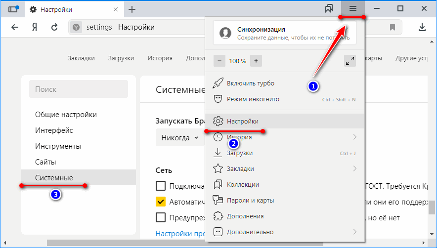The image size is (437, 248).
Task: Open the side panel tab manager icon
Action: 13,9
